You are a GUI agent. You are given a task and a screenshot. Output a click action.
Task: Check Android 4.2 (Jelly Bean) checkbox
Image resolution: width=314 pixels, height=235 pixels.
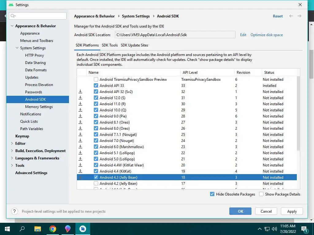click(96, 184)
